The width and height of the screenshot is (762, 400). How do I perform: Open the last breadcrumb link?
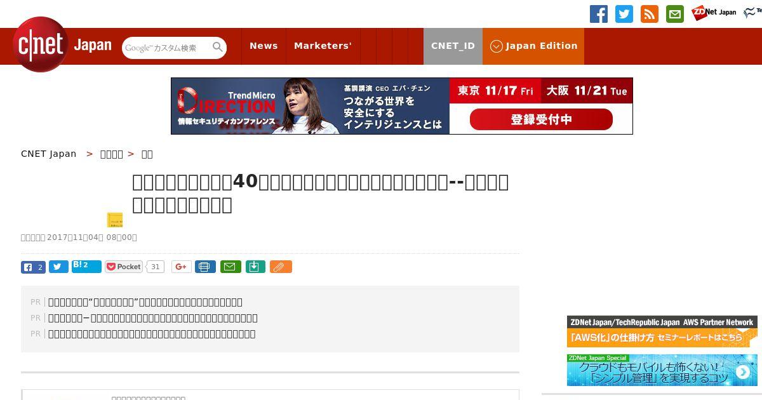[147, 154]
